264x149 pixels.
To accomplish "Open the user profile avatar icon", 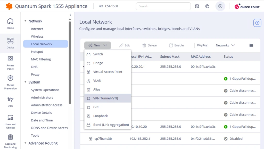I will (220, 6).
